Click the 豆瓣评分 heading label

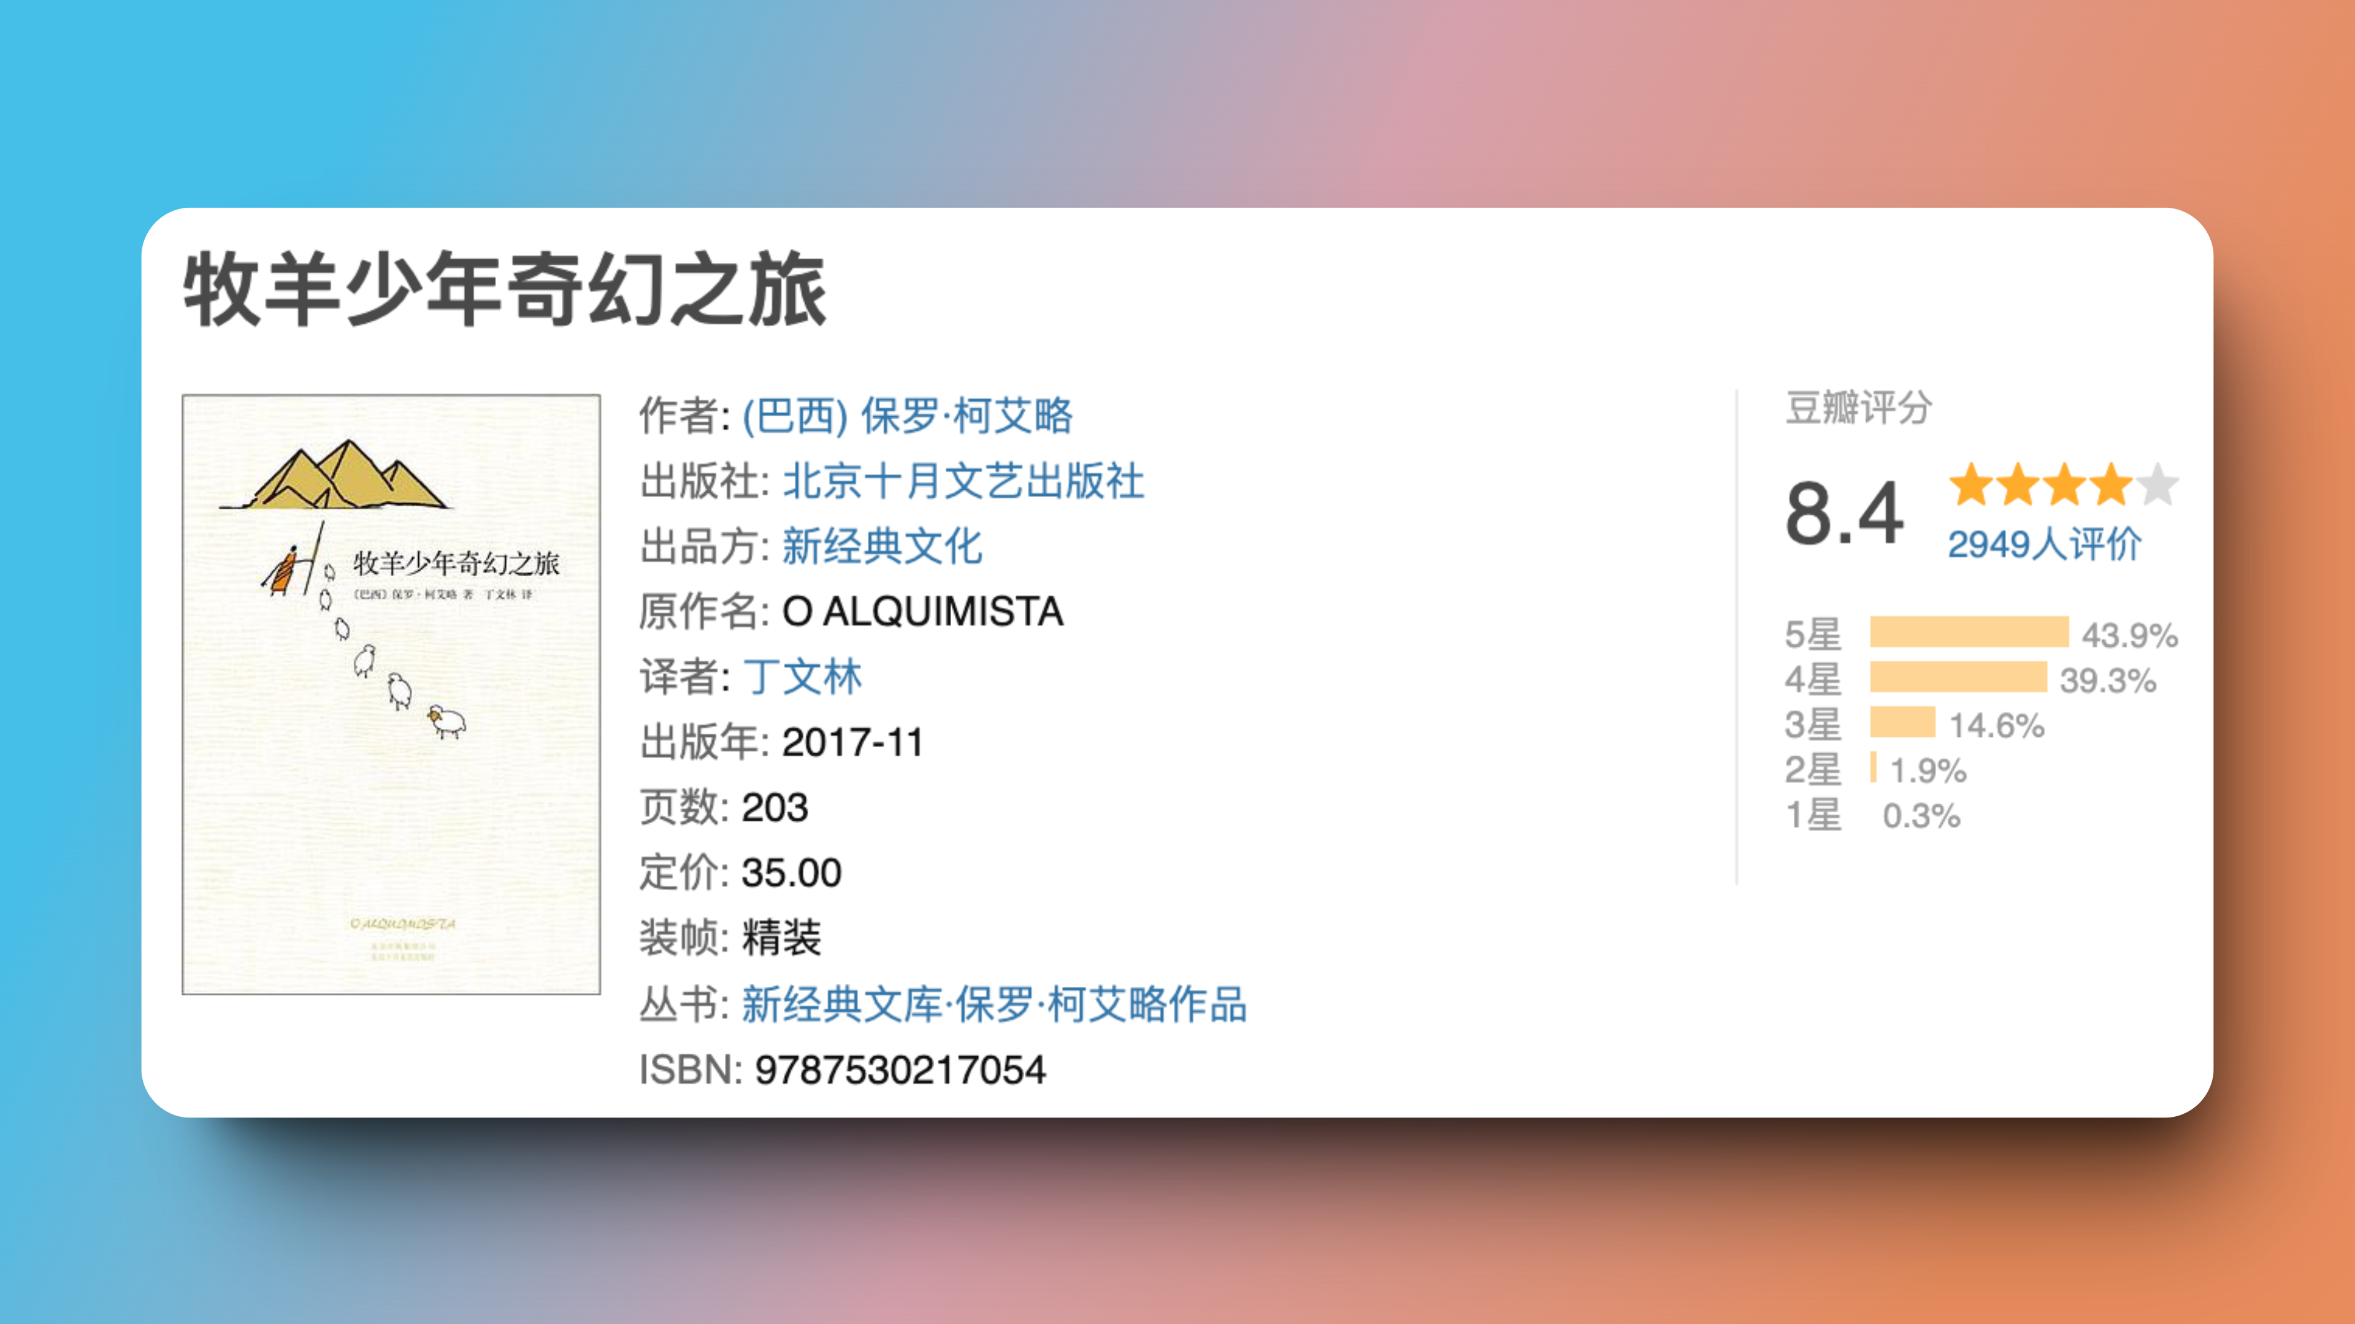(1858, 408)
